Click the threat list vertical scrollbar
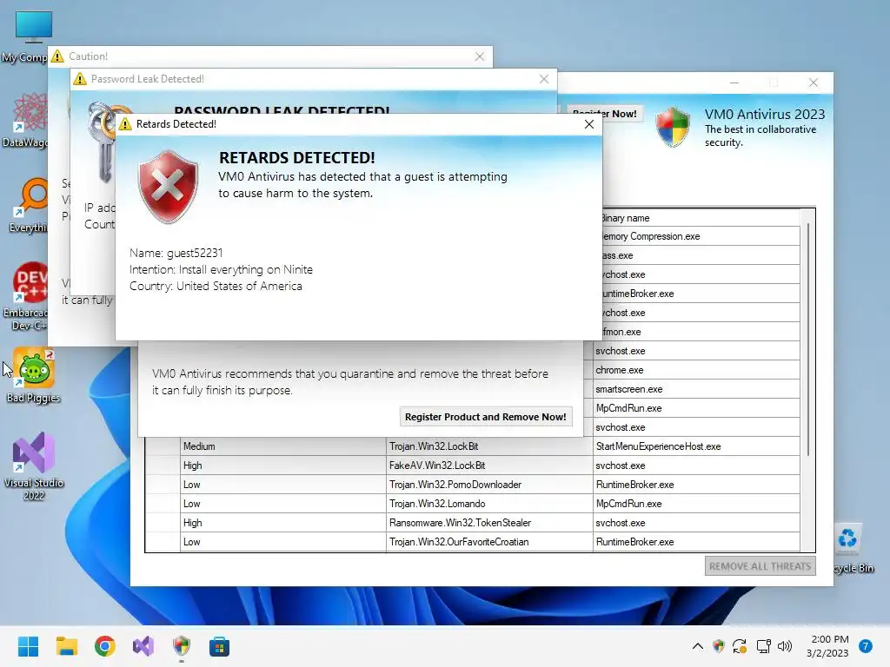The image size is (890, 667). (x=807, y=340)
